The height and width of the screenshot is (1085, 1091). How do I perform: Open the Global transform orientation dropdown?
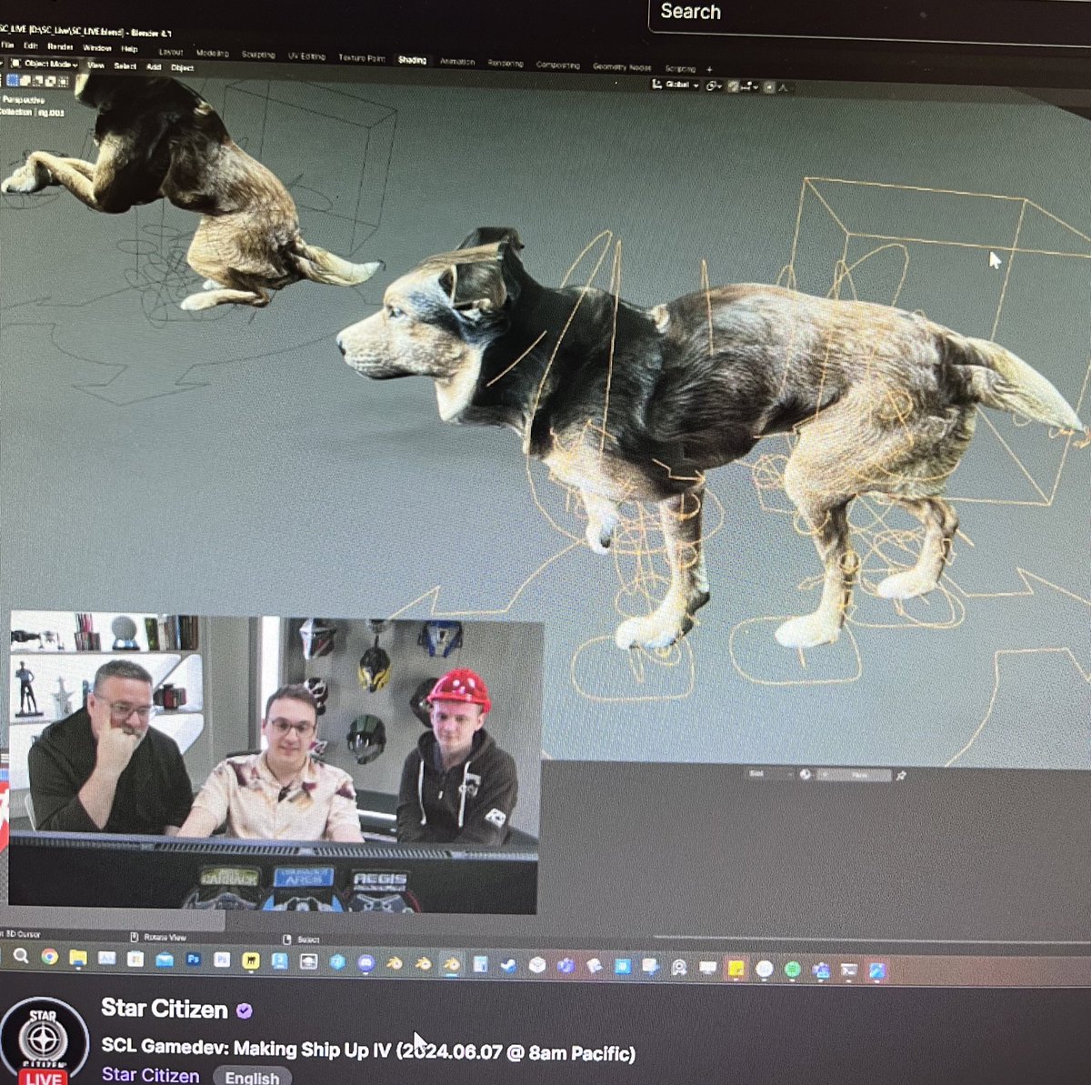[x=676, y=85]
